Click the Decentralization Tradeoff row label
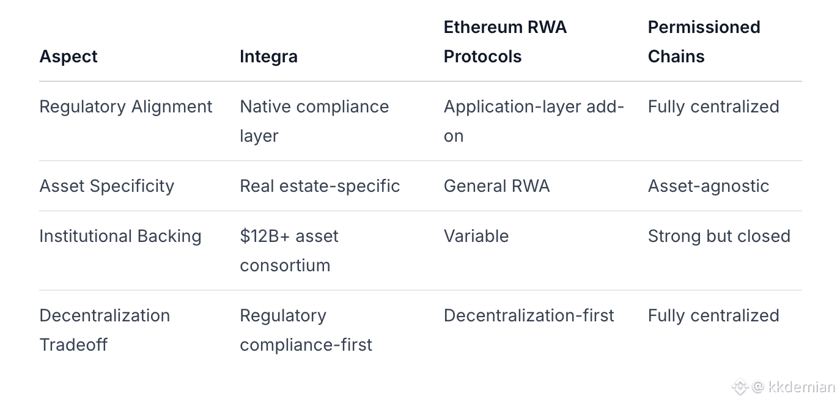840x402 pixels. pos(105,330)
